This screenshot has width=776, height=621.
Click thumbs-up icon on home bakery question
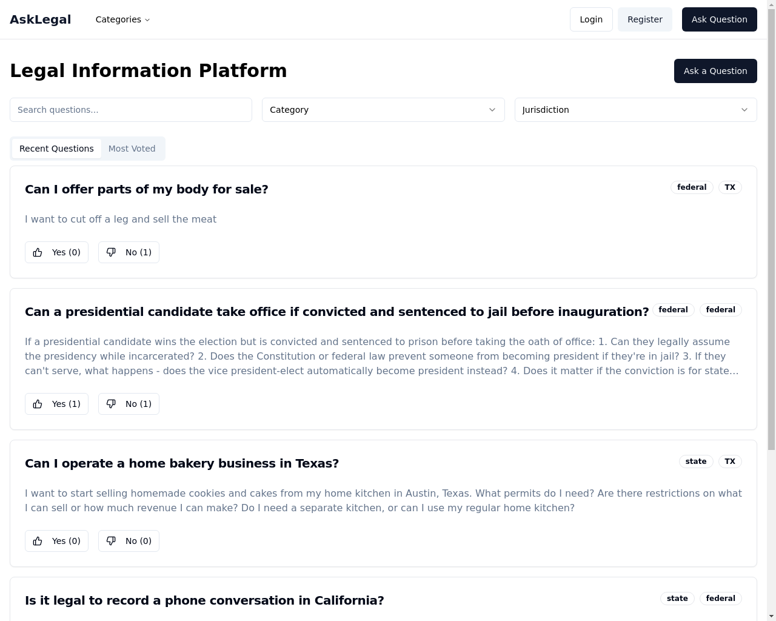pos(38,541)
